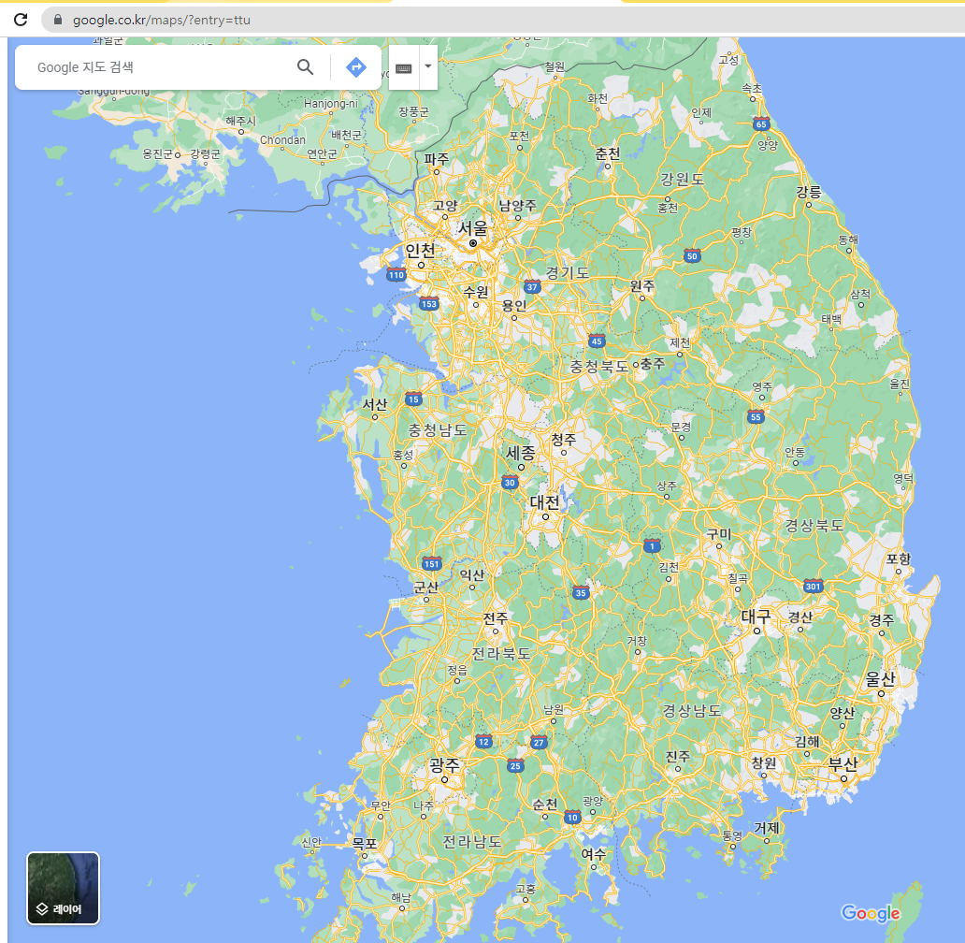The height and width of the screenshot is (943, 965).
Task: Click highway 153 shield icon
Action: 429,303
